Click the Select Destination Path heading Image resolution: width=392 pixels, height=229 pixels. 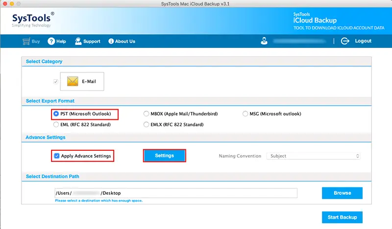click(52, 177)
